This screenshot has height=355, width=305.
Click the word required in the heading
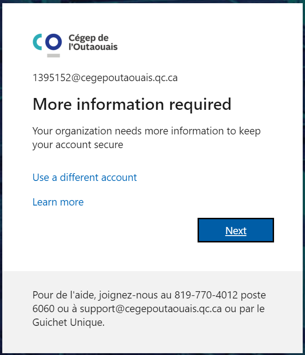pos(200,105)
